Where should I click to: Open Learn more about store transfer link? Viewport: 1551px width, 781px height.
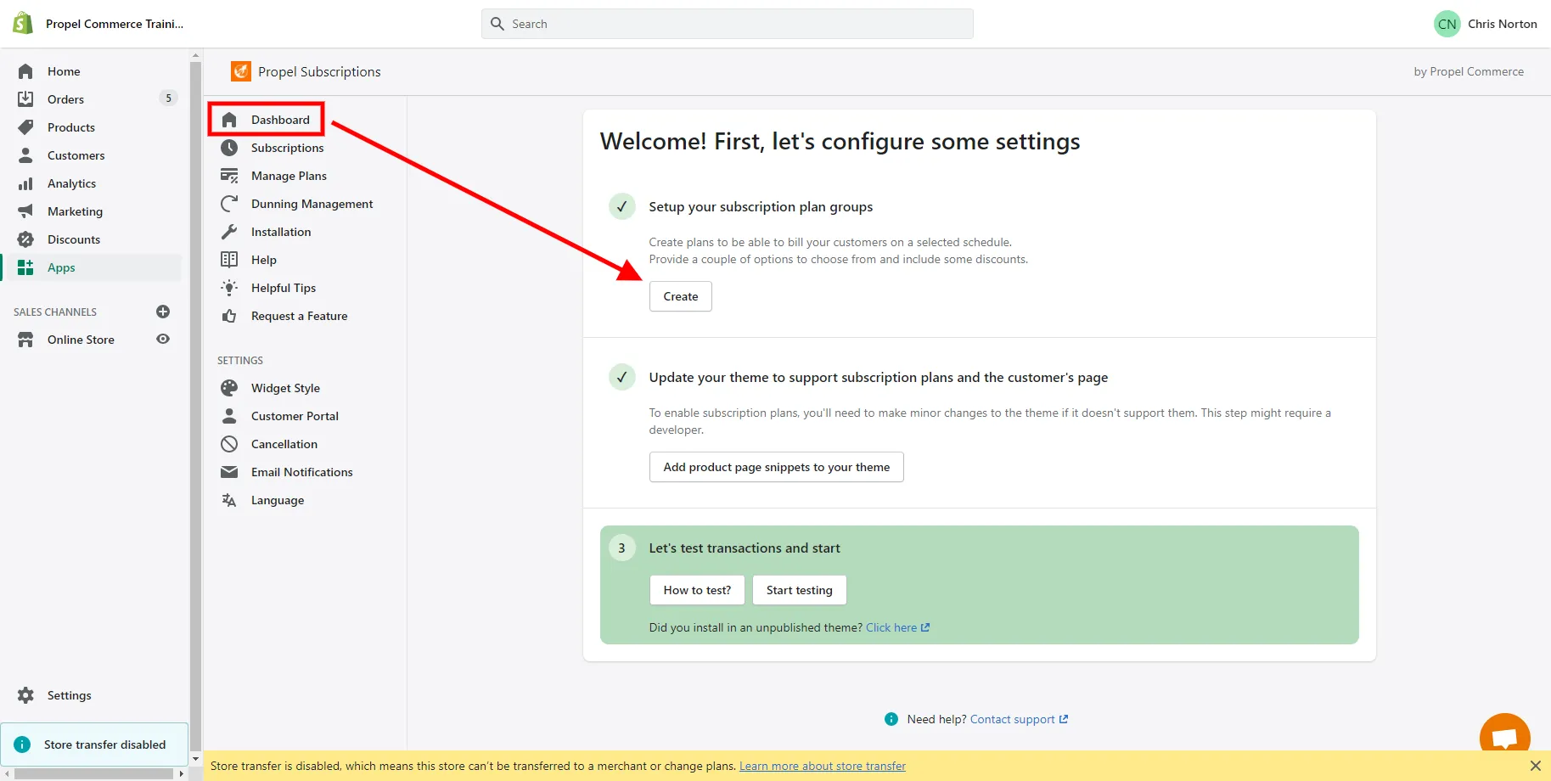[822, 766]
